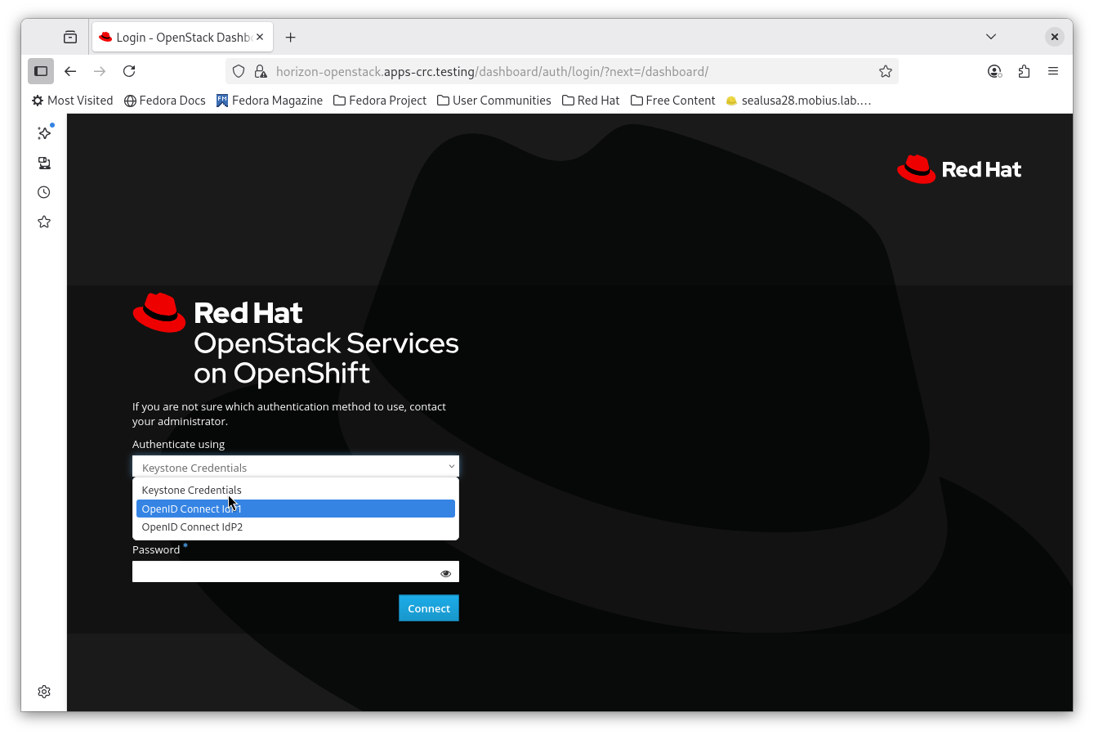Expand the Authenticate using dropdown
Viewport: 1094px width, 735px height.
(296, 467)
